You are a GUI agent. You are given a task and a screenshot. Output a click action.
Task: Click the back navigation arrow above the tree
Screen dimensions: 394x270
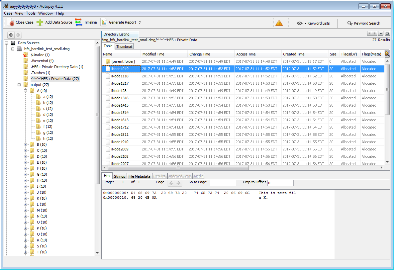point(11,35)
